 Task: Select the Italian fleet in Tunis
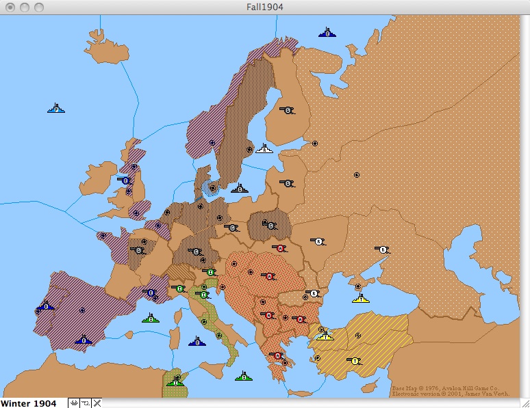[175, 382]
